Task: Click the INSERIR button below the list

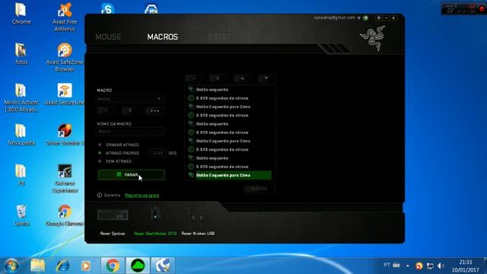Action: tap(259, 189)
